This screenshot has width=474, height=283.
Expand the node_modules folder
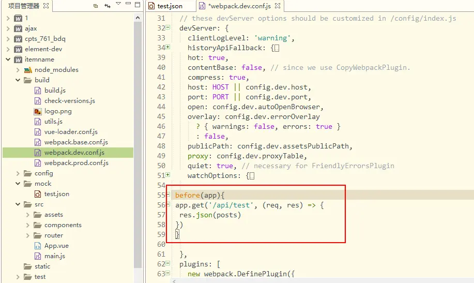click(18, 70)
